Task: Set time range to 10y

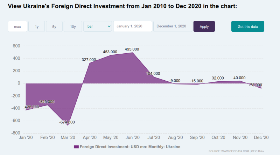Action: tap(73, 27)
